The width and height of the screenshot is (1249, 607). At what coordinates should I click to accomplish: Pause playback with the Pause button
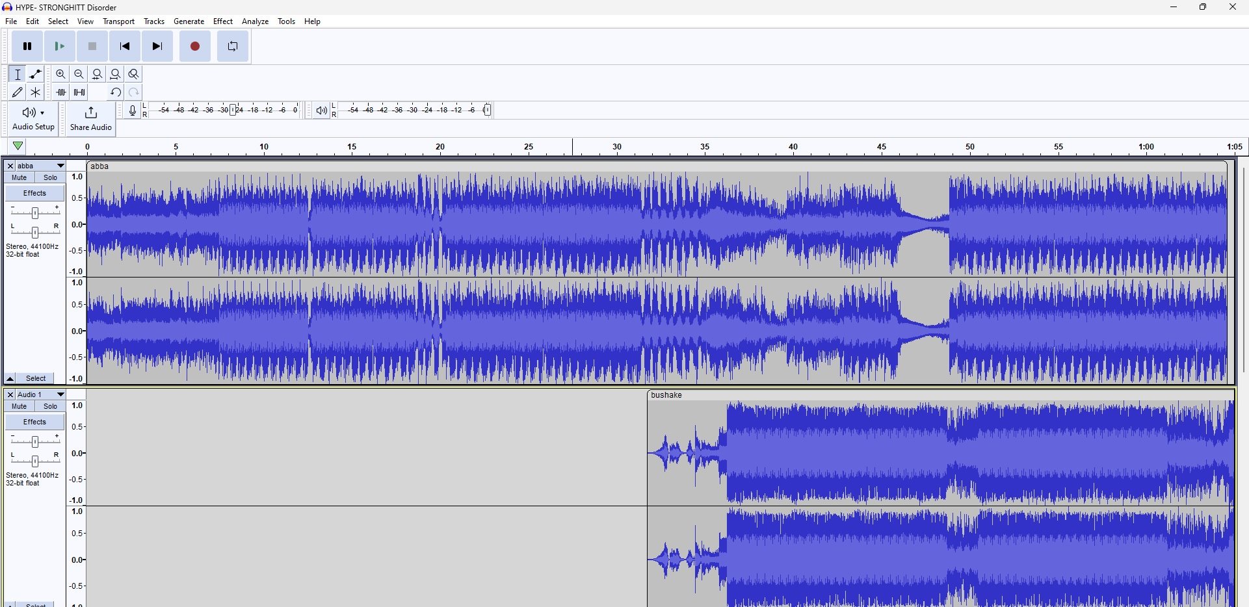27,47
